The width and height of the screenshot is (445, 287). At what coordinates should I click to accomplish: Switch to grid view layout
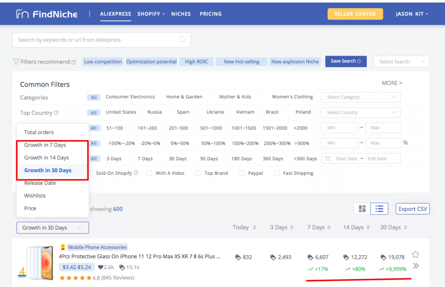tap(362, 209)
